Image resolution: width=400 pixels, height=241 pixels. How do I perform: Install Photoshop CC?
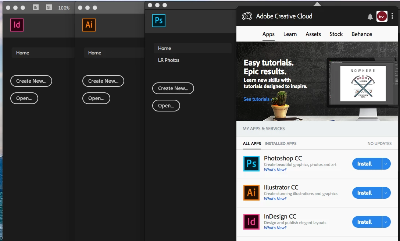point(367,164)
